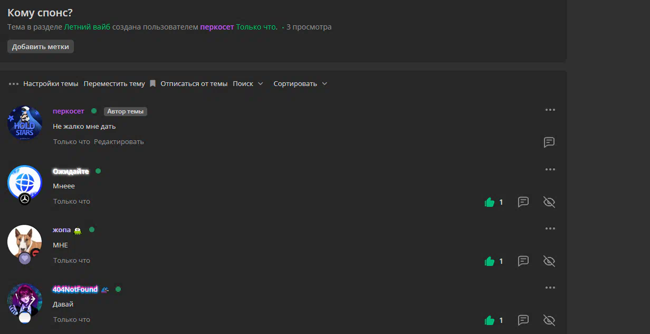Viewport: 650px width, 334px height.
Task: Open перкосет username on first post
Action: [x=69, y=111]
